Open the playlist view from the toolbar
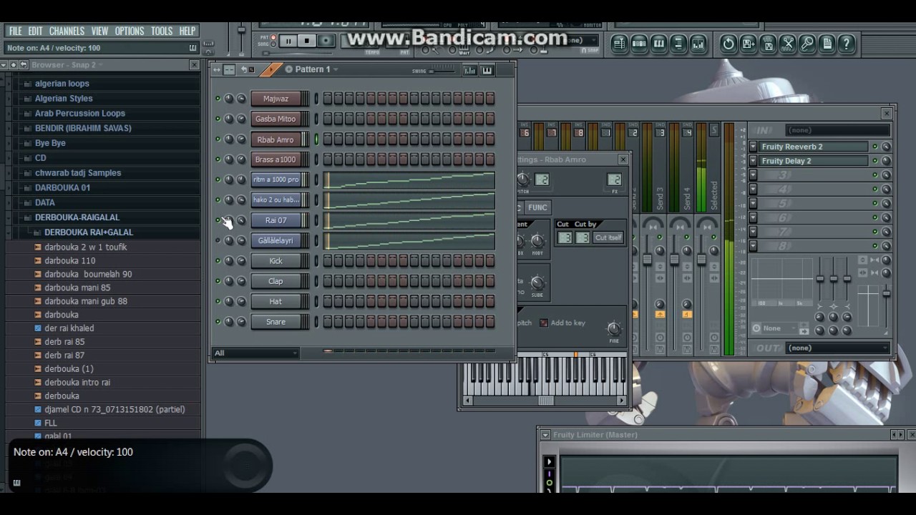The image size is (916, 515). (x=620, y=44)
